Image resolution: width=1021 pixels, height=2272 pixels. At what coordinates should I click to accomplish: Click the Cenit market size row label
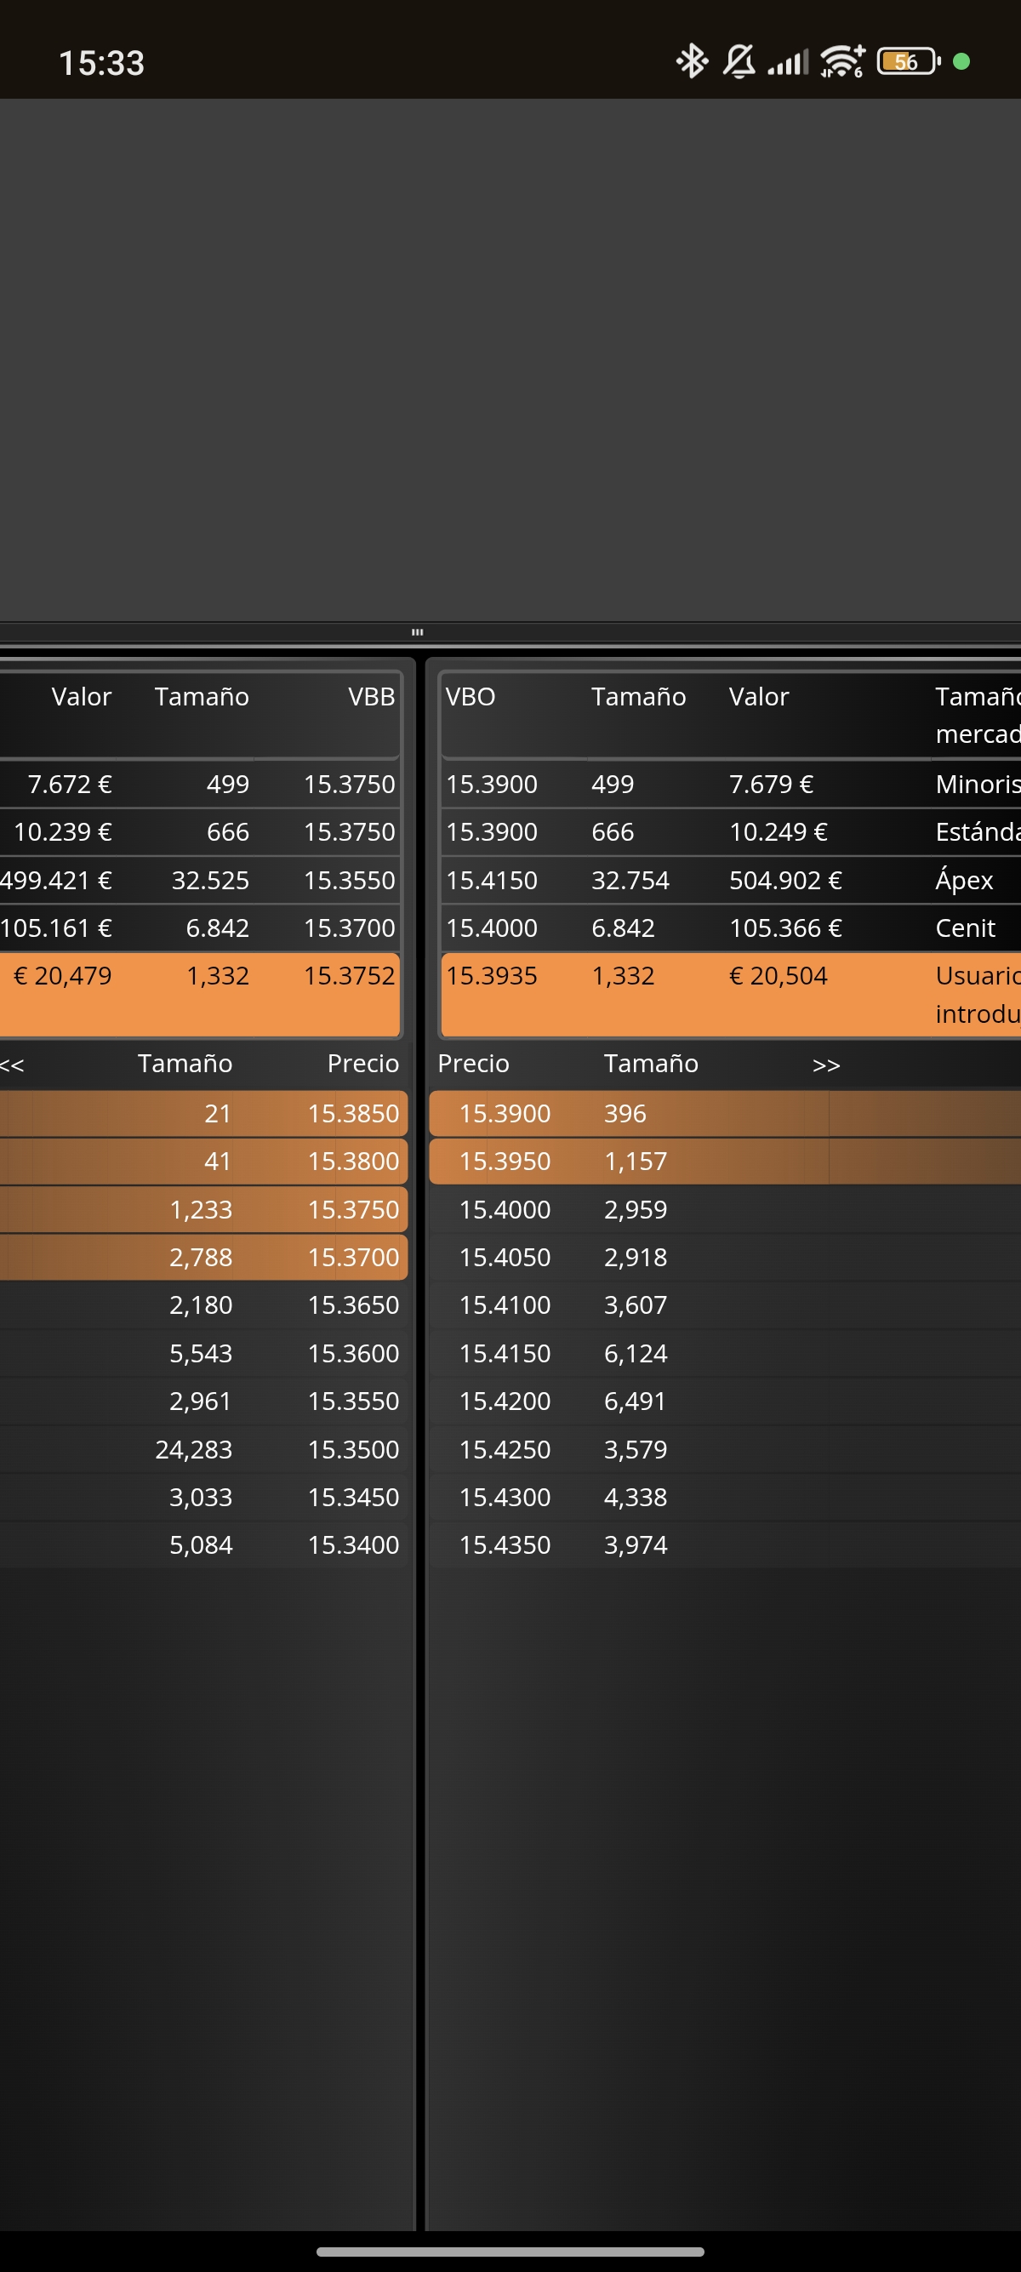[x=966, y=928]
